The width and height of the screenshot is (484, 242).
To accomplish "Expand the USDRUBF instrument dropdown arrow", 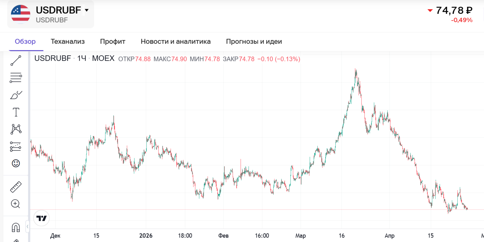I will (87, 10).
